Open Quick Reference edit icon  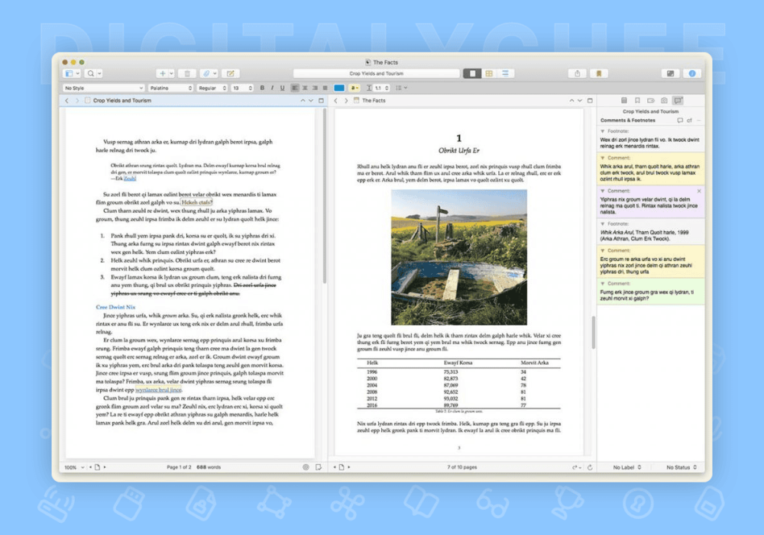(231, 73)
